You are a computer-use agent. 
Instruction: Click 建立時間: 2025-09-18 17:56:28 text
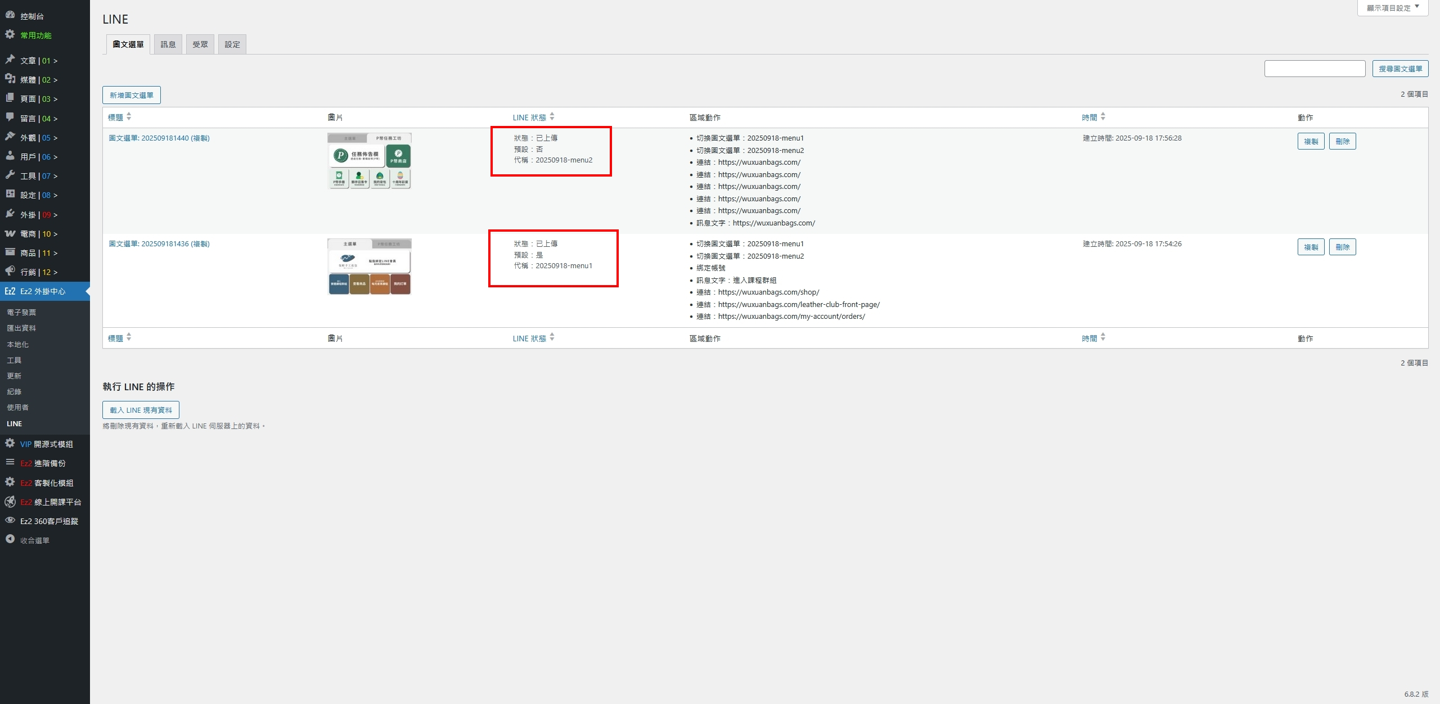[x=1132, y=138]
